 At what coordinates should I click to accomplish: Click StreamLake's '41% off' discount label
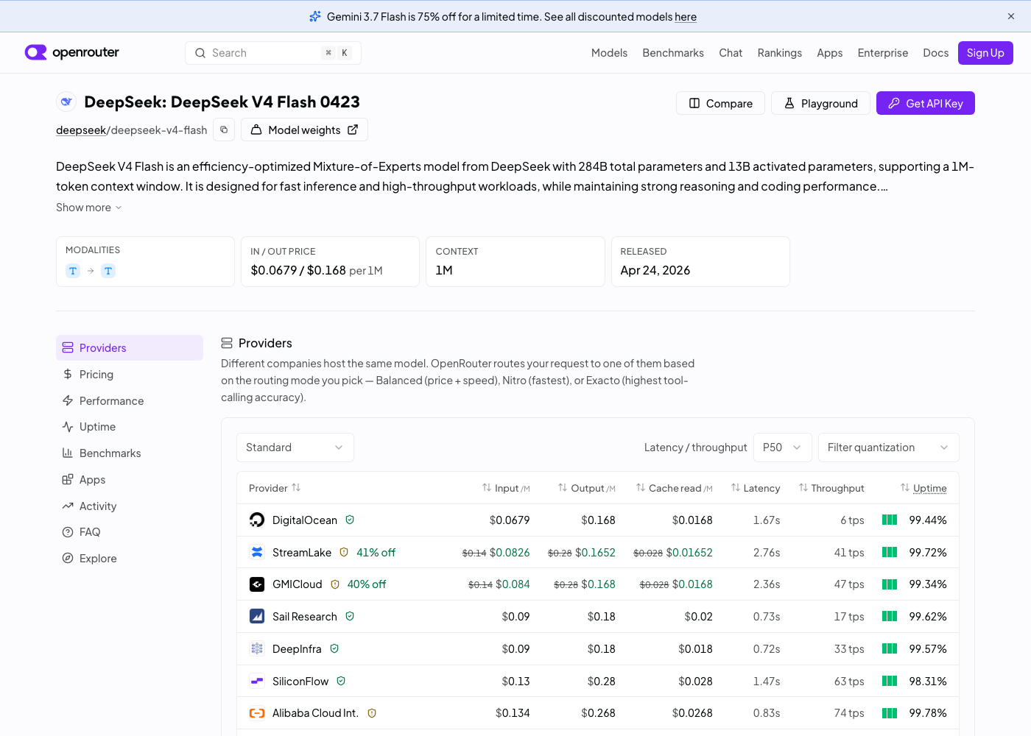(x=376, y=553)
